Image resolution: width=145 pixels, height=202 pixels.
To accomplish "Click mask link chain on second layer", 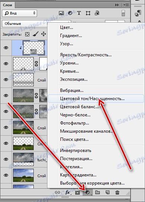I will pyautogui.click(x=36, y=64).
